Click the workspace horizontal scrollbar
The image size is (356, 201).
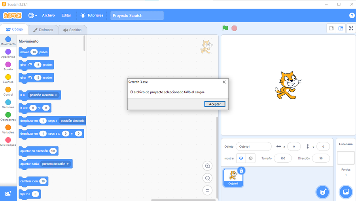point(184,200)
